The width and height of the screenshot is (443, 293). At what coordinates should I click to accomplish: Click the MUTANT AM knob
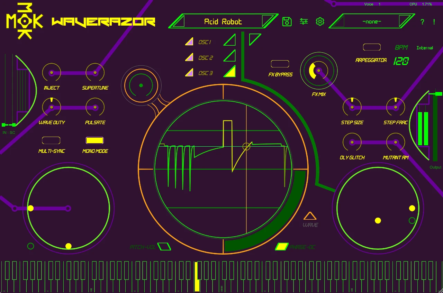coord(396,142)
